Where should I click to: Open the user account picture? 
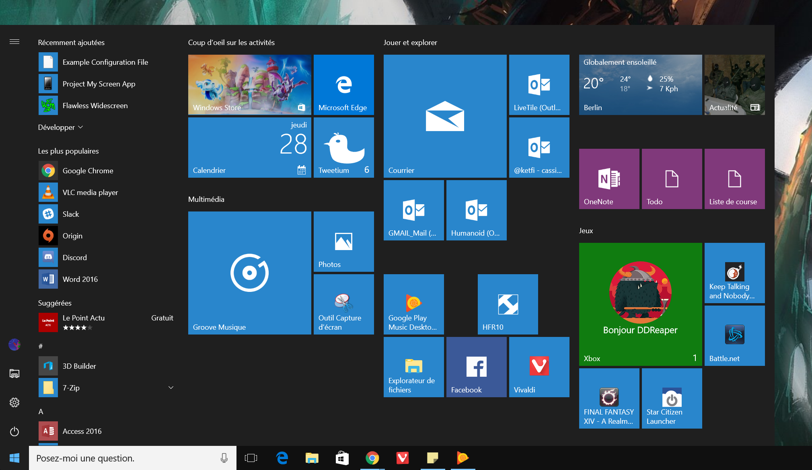coord(14,345)
